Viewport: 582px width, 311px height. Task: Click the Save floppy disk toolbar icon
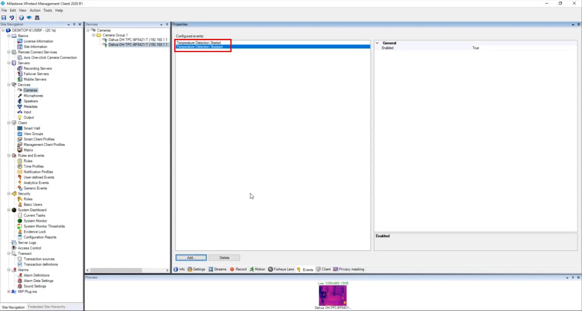pyautogui.click(x=4, y=17)
